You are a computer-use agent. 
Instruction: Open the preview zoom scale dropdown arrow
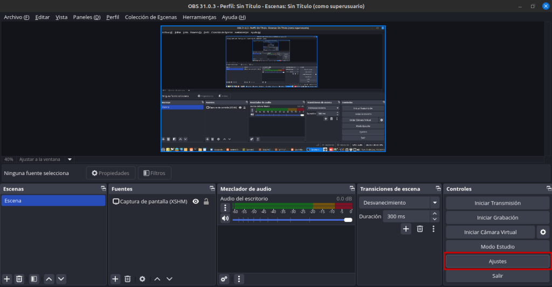point(69,159)
